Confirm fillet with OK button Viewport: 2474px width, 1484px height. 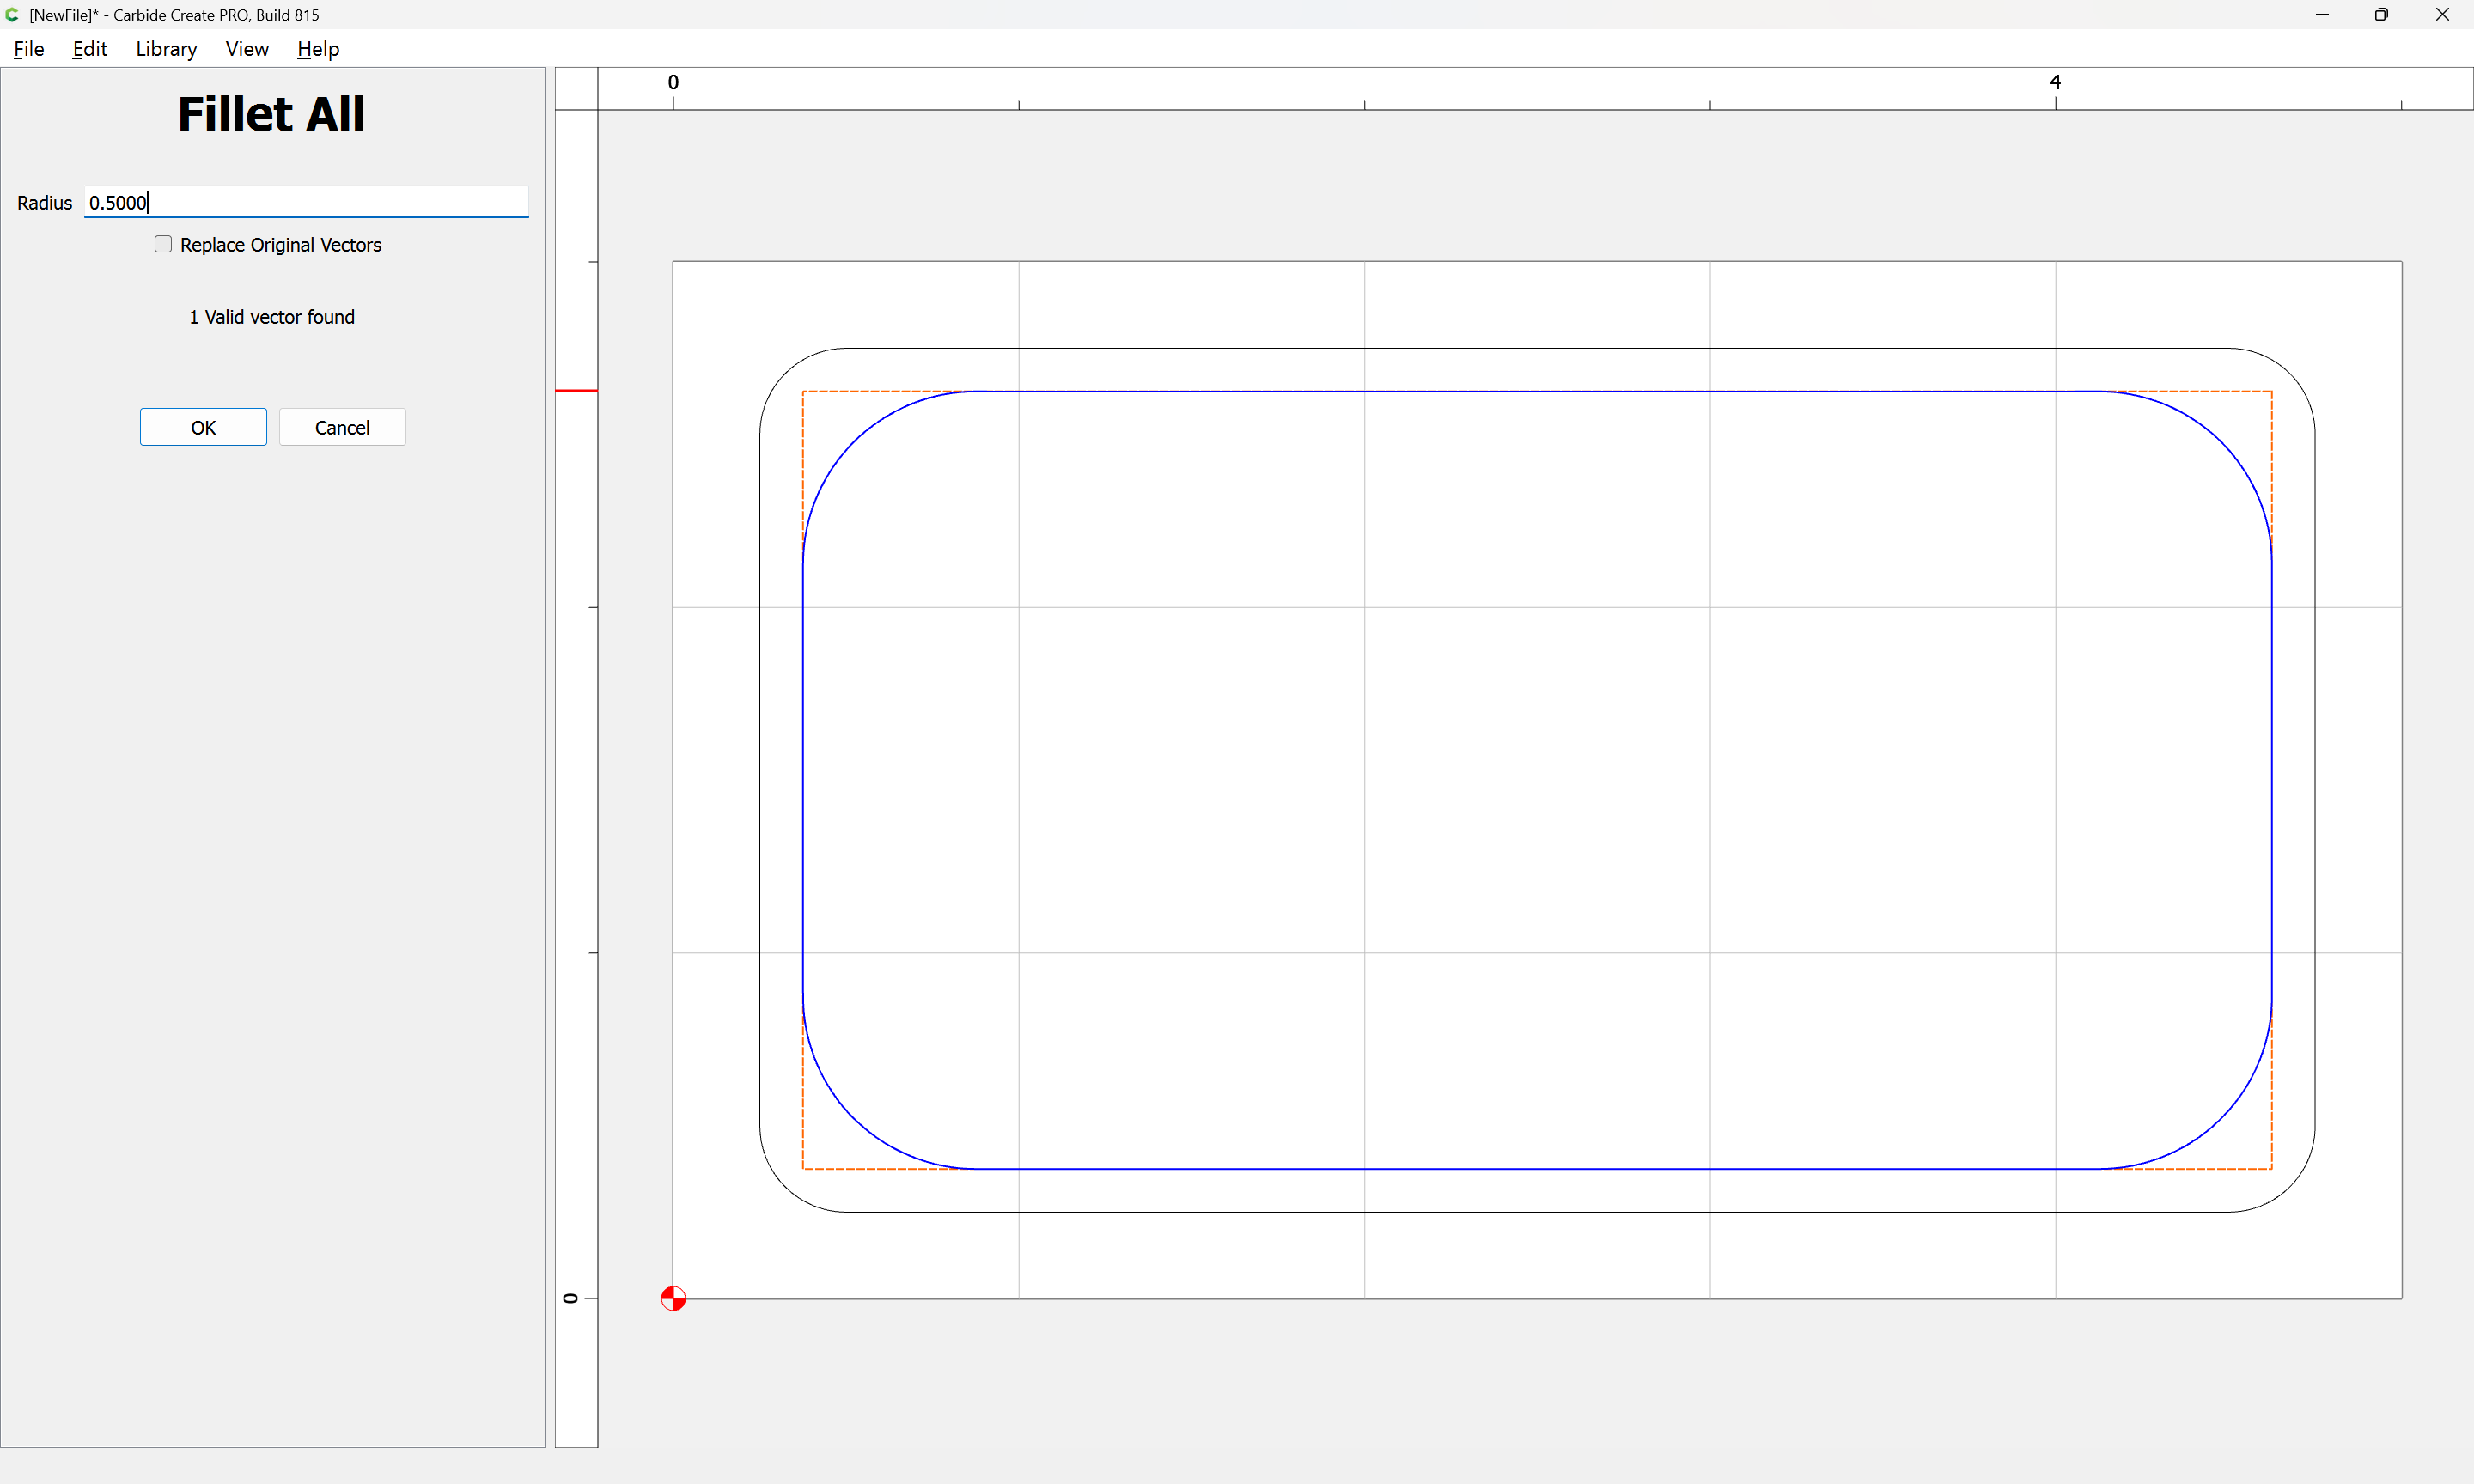203,427
